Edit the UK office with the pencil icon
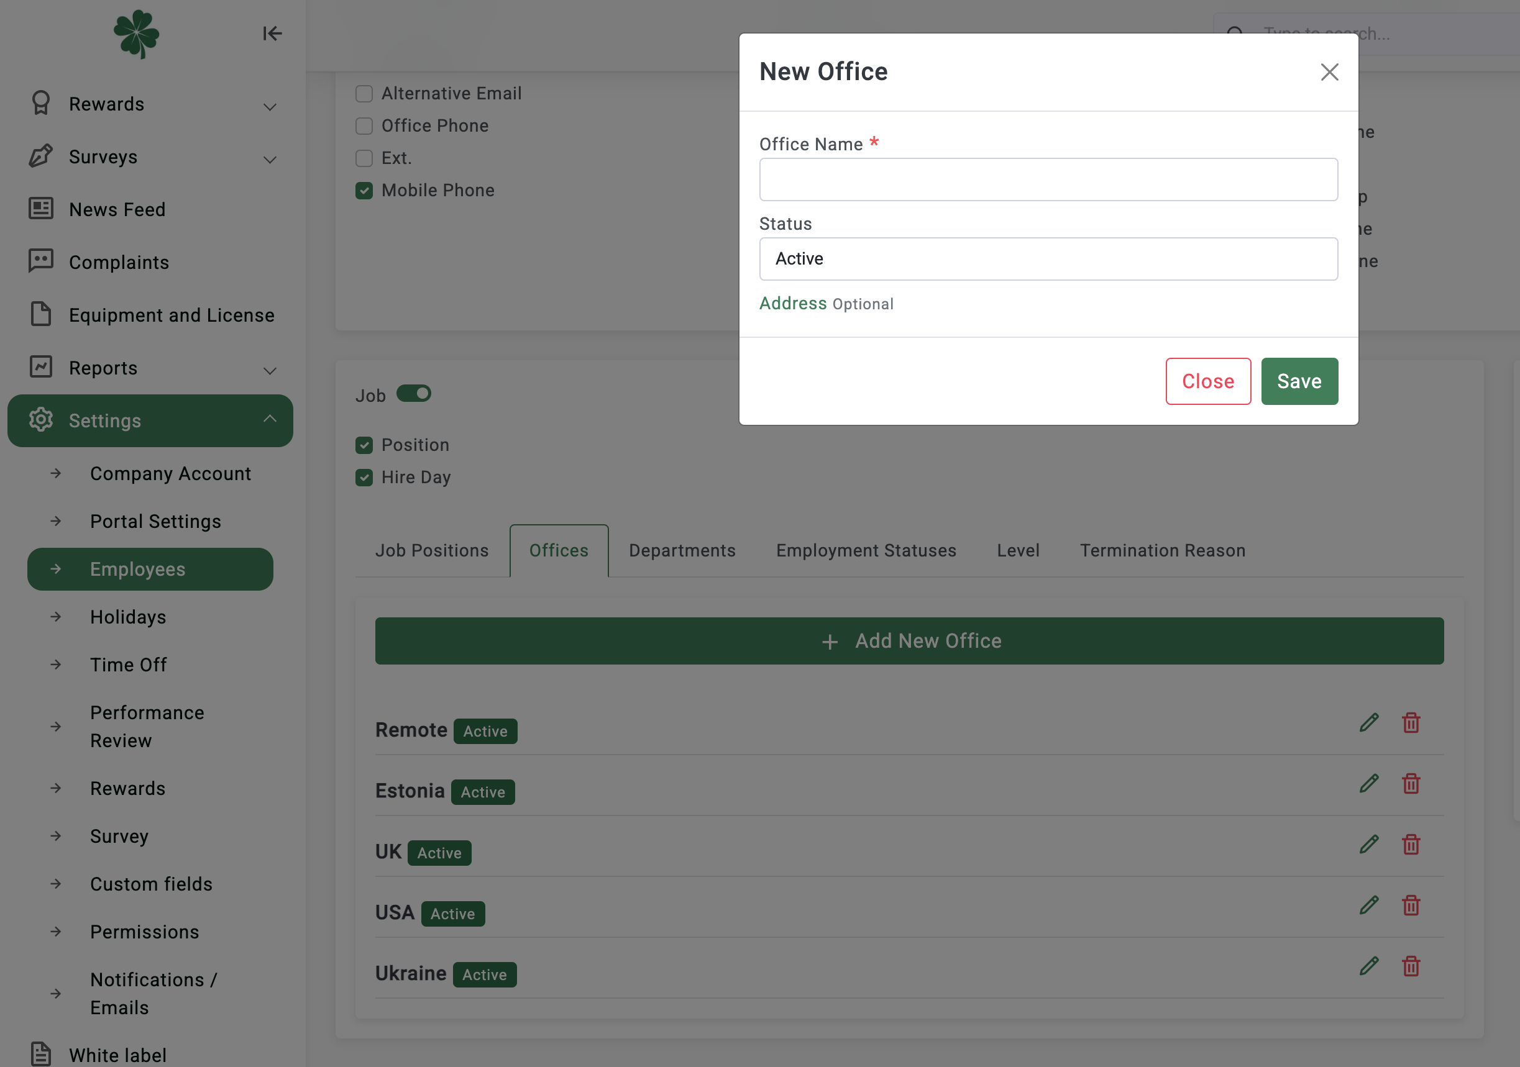The width and height of the screenshot is (1520, 1067). (1369, 844)
